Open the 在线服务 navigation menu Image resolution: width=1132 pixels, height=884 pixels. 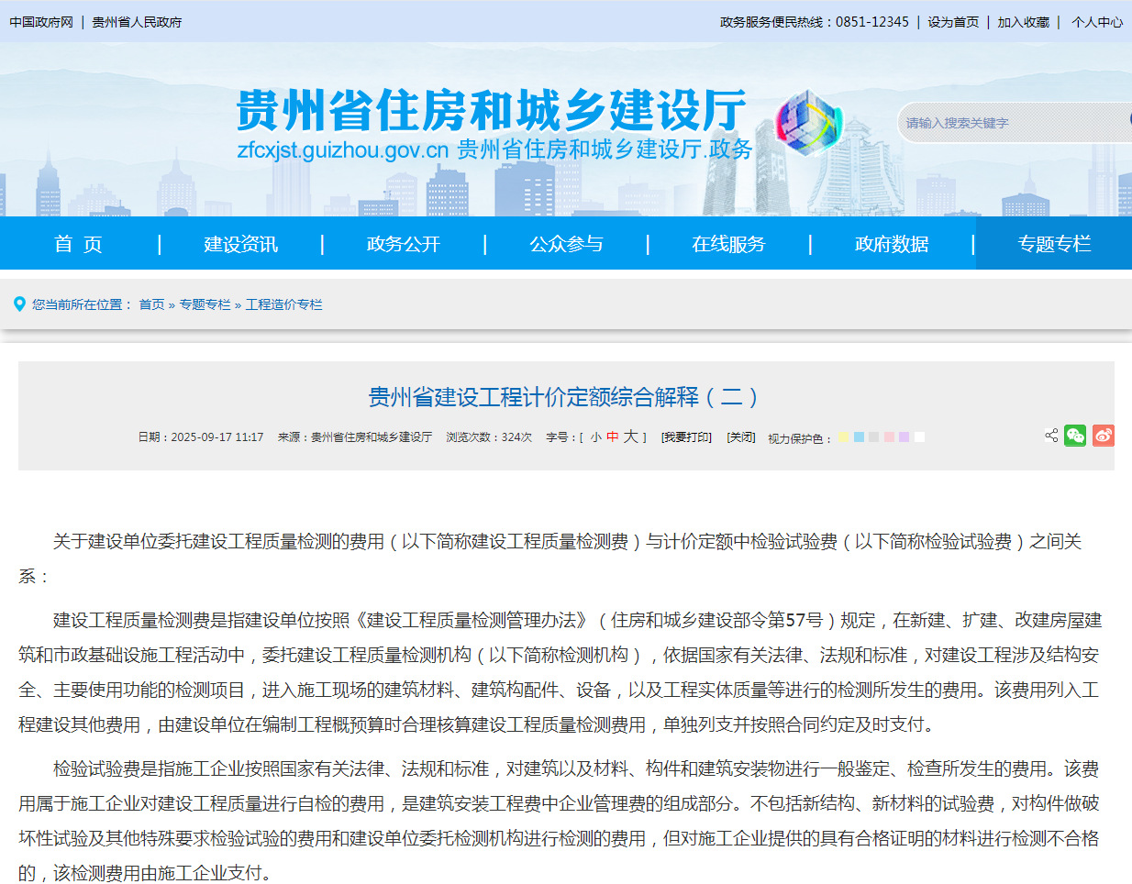(728, 244)
